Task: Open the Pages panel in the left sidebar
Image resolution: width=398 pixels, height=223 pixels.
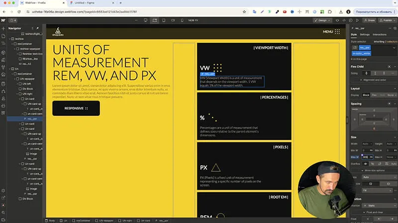Action: (x=3, y=36)
